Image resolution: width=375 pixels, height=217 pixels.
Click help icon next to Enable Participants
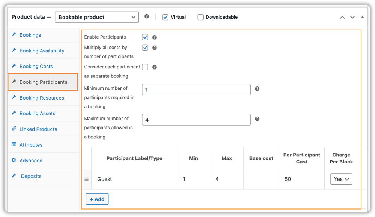154,37
